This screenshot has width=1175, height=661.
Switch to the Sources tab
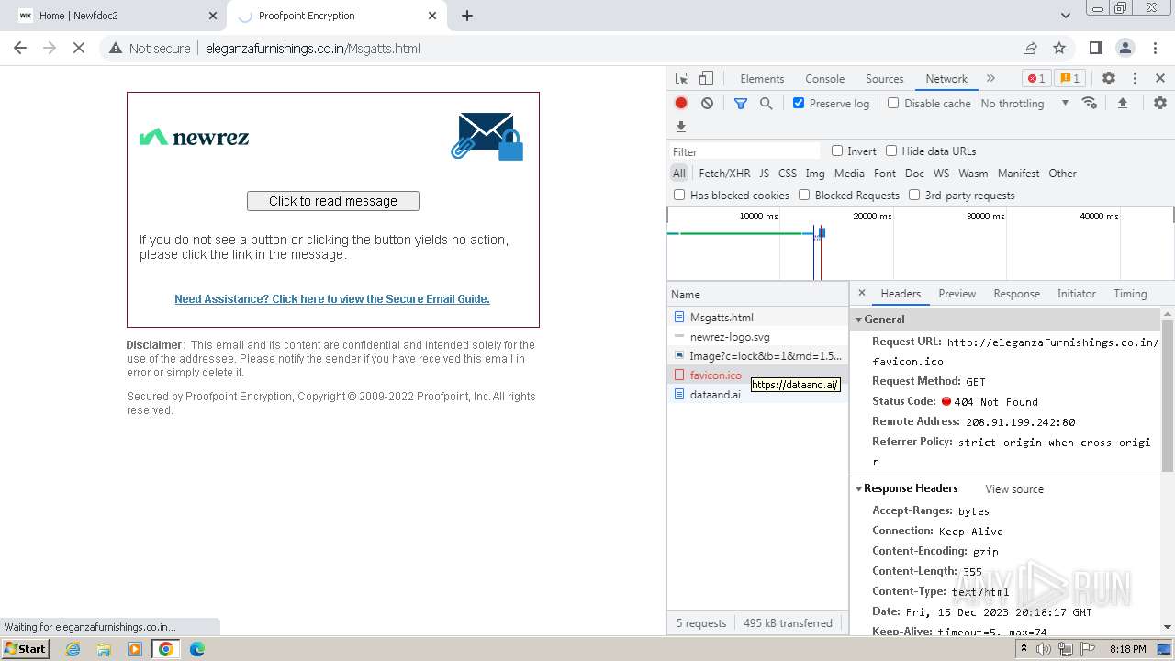[885, 79]
